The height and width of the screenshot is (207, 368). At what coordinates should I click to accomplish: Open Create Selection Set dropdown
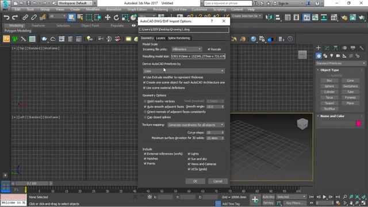[246, 16]
